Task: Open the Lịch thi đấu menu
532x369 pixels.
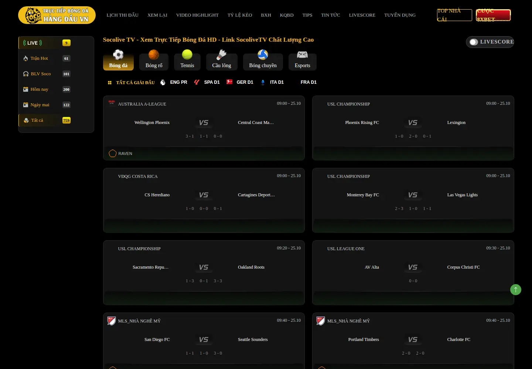Action: (123, 15)
